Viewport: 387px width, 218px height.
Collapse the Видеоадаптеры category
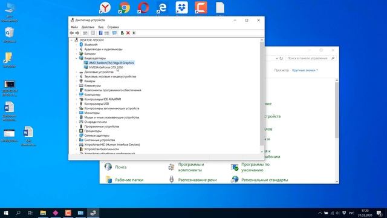[76, 58]
